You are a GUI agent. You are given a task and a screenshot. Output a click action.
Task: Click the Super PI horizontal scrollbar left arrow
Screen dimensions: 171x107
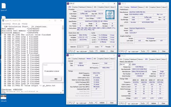[x=2, y=93]
